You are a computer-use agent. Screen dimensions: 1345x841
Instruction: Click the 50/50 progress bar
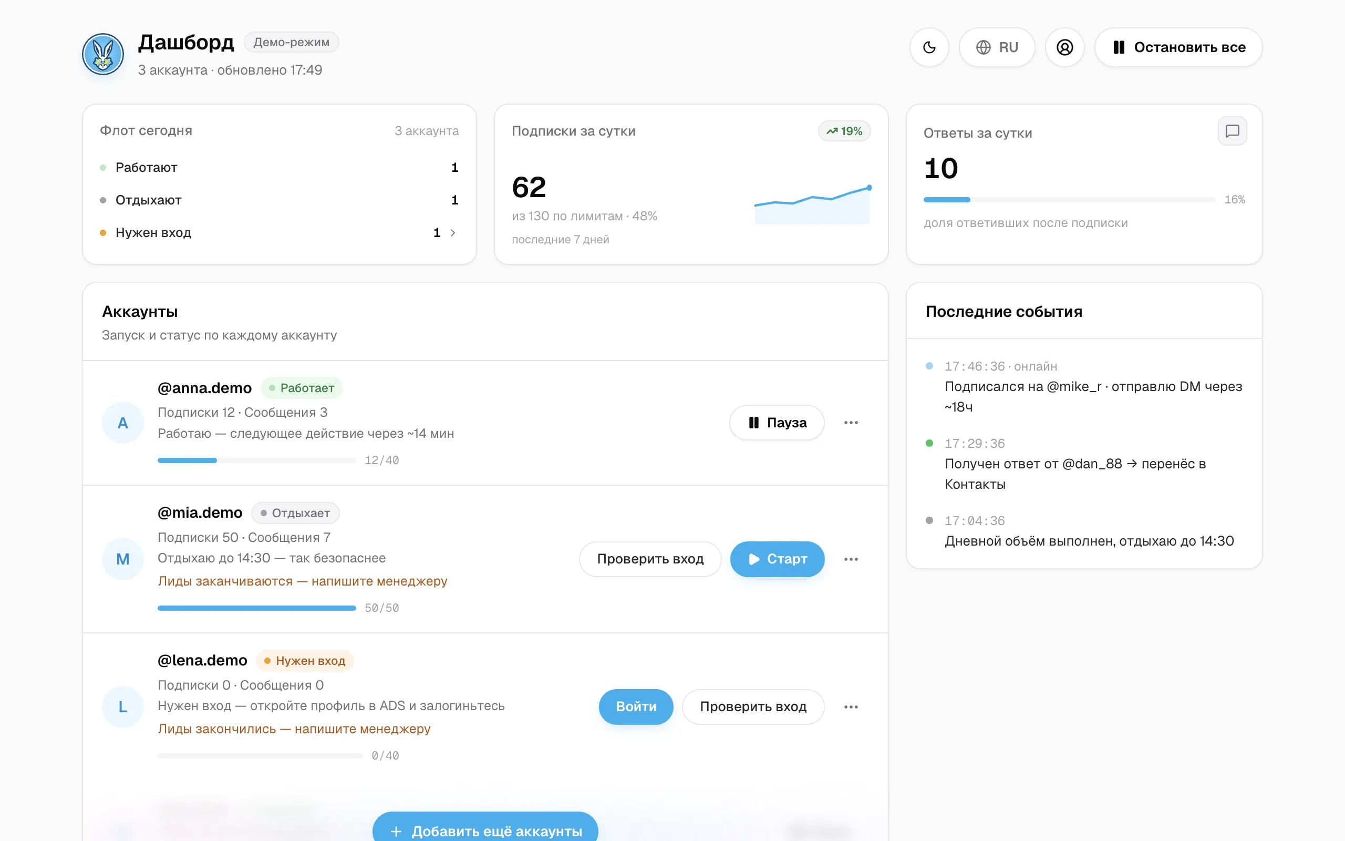[x=257, y=608]
